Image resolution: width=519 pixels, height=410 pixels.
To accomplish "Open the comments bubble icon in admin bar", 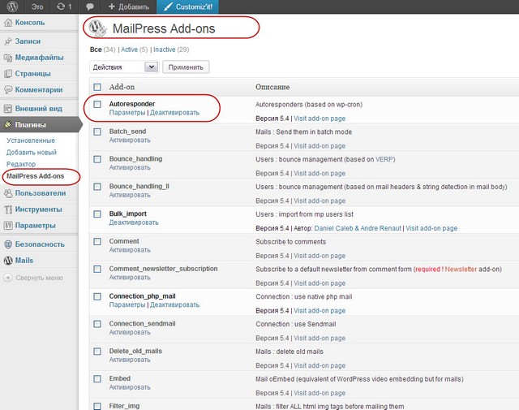I will coord(89,6).
